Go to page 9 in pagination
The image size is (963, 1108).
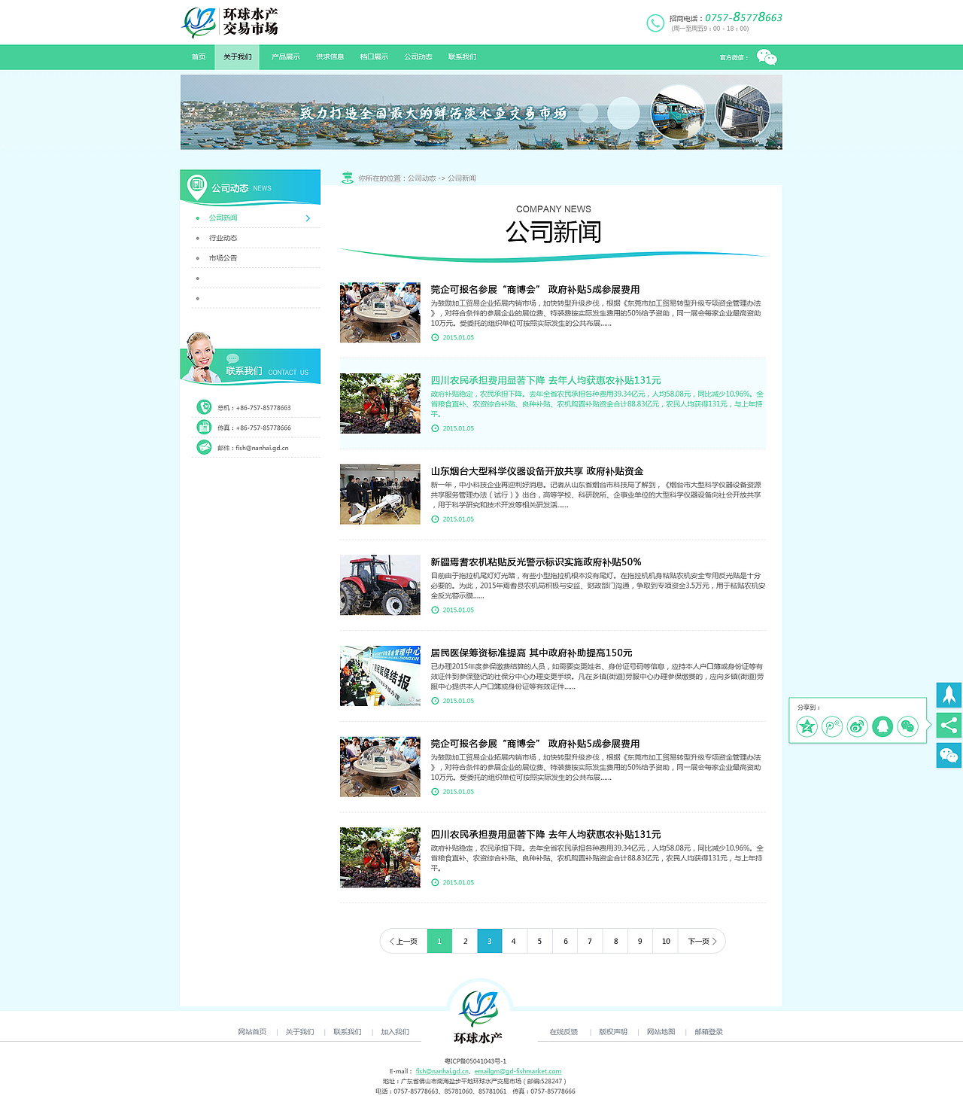tap(640, 941)
